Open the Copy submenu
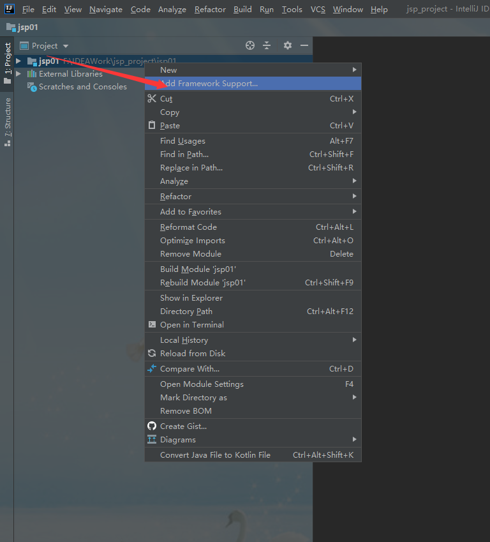Screen dimensions: 490x542 [x=253, y=112]
